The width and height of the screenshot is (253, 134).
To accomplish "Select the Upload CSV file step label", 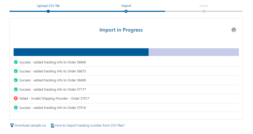I will [x=48, y=6].
